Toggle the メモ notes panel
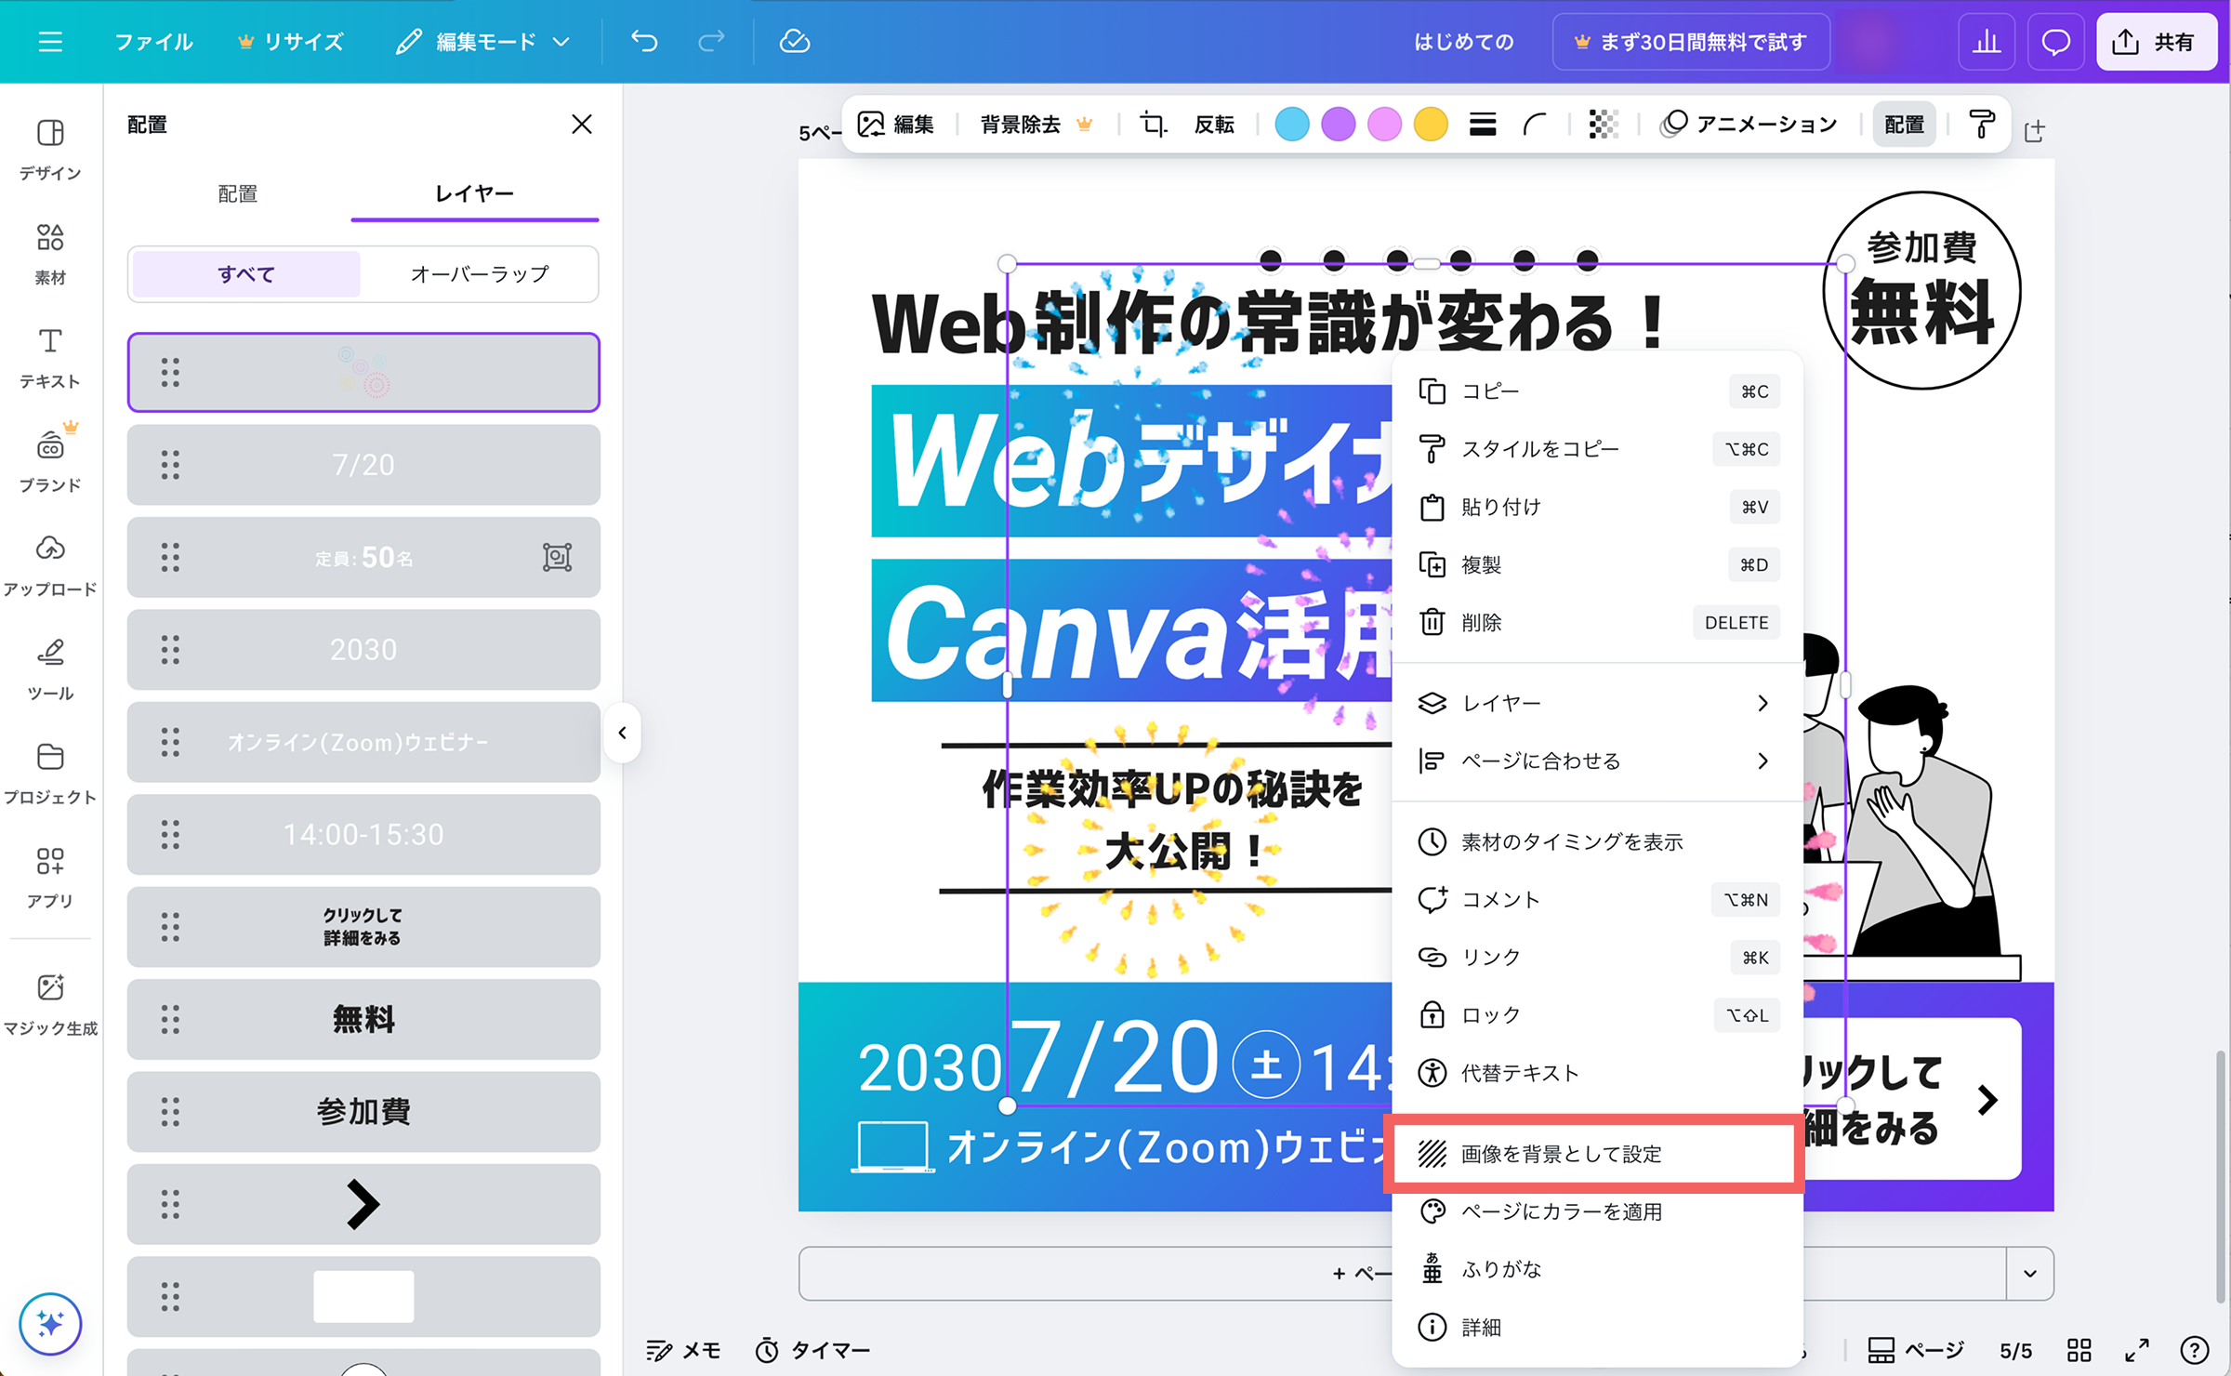Viewport: 2231px width, 1376px height. pyautogui.click(x=684, y=1350)
